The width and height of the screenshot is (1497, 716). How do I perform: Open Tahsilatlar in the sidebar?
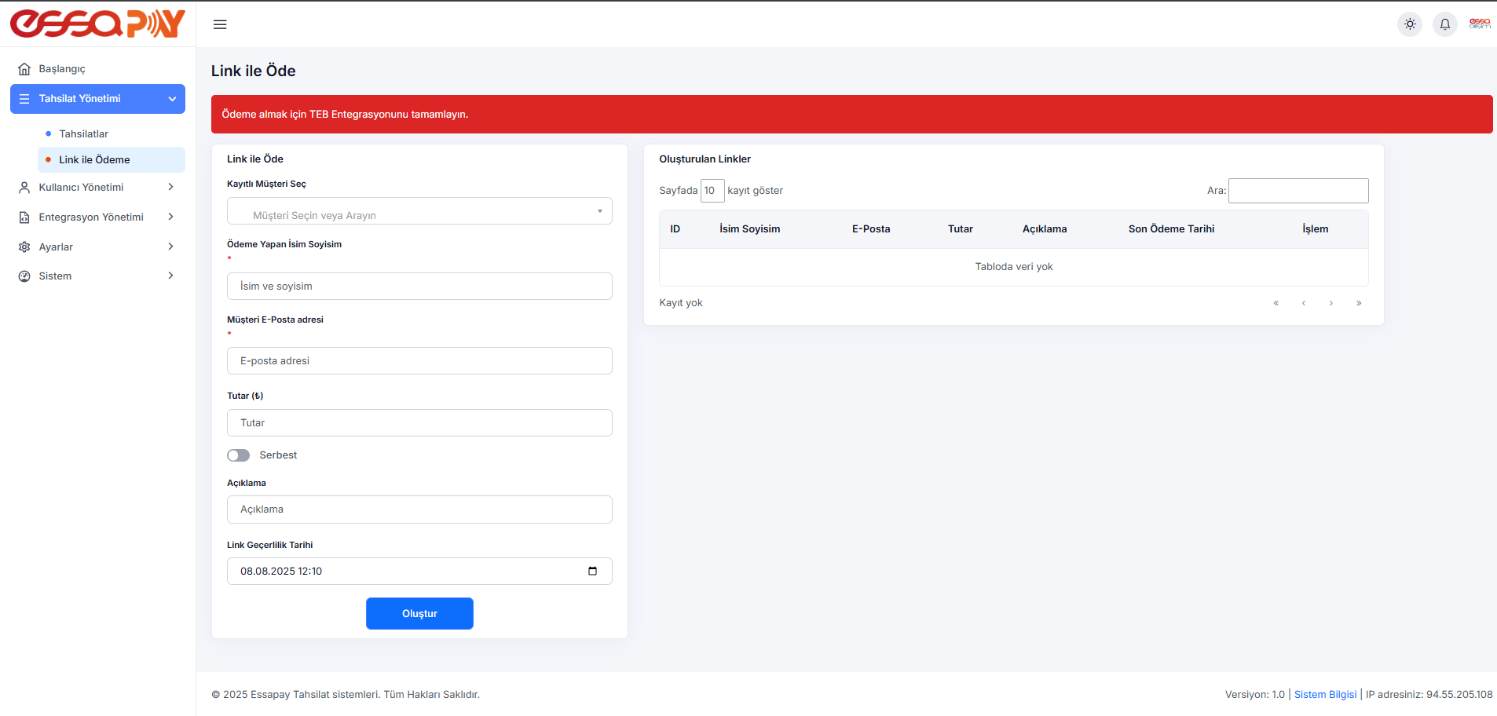pyautogui.click(x=84, y=134)
